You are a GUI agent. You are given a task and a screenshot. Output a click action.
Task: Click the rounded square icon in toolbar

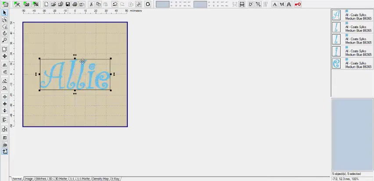click(147, 4)
